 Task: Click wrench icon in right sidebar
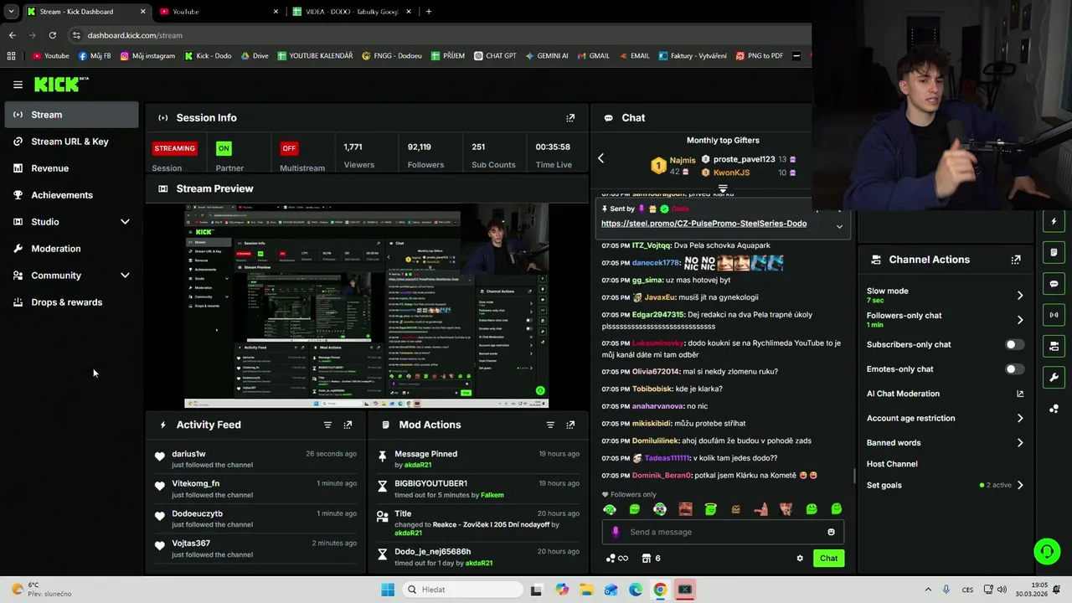click(x=1054, y=377)
